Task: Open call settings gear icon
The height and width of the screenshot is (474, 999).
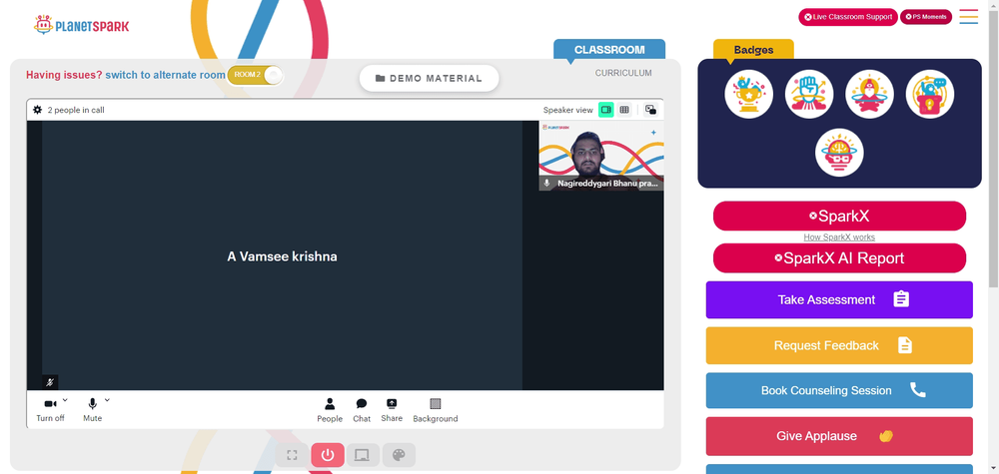Action: (x=38, y=110)
